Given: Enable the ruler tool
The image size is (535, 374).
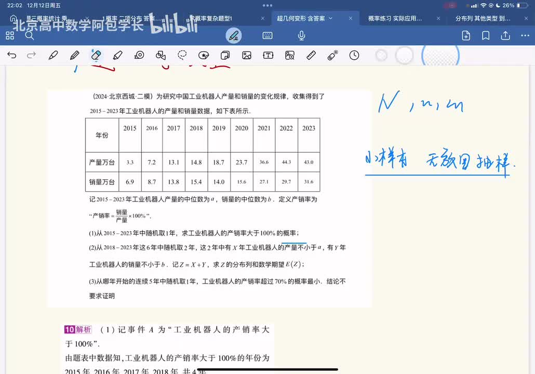Looking at the screenshot, I should click(x=311, y=55).
